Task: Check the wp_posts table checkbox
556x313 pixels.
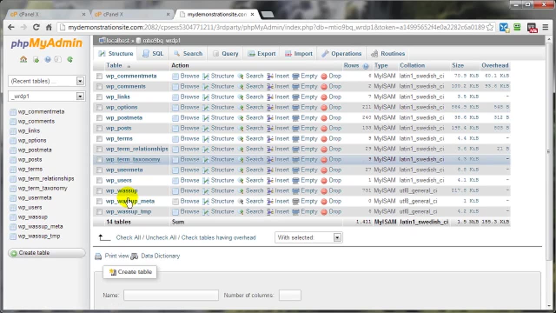Action: pyautogui.click(x=99, y=128)
